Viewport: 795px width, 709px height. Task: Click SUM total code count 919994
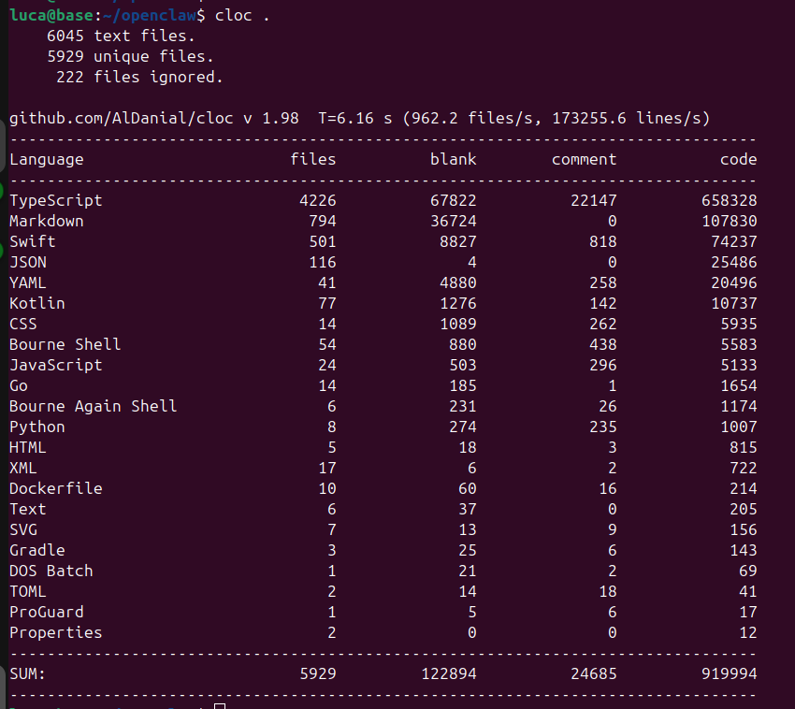click(730, 673)
